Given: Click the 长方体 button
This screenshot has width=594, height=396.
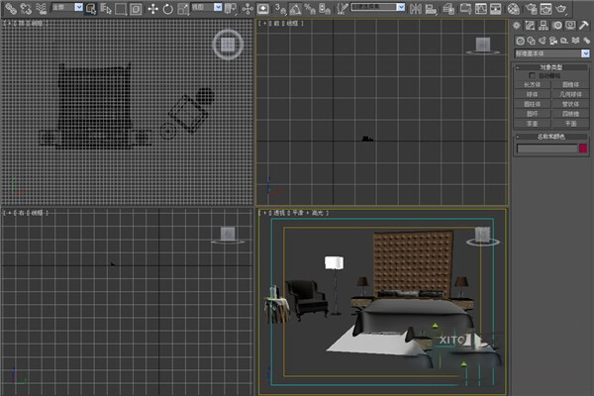Looking at the screenshot, I should coord(534,85).
